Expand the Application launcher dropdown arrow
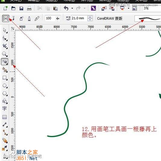Viewport: 161px width, 161px height. [128, 8]
